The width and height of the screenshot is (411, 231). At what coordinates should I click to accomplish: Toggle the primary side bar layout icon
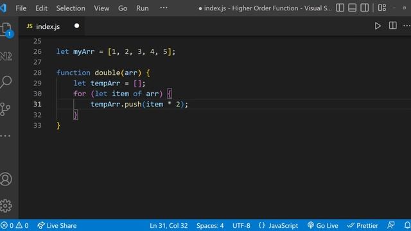coord(340,8)
